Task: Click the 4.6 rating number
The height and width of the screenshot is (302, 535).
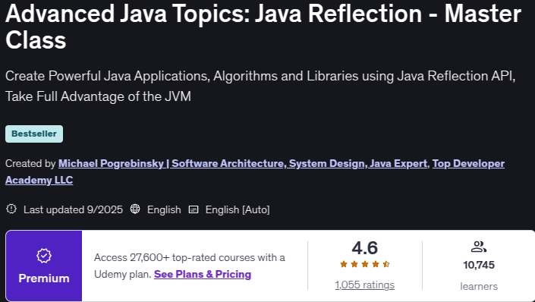Action: click(x=365, y=248)
